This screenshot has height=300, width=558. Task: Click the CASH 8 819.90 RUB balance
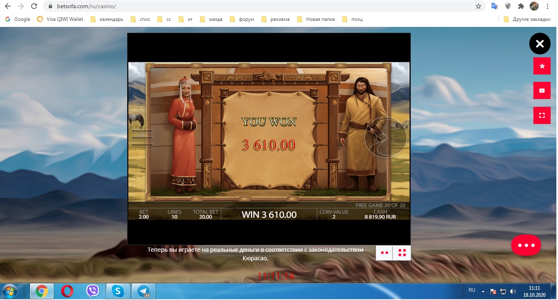(x=380, y=217)
